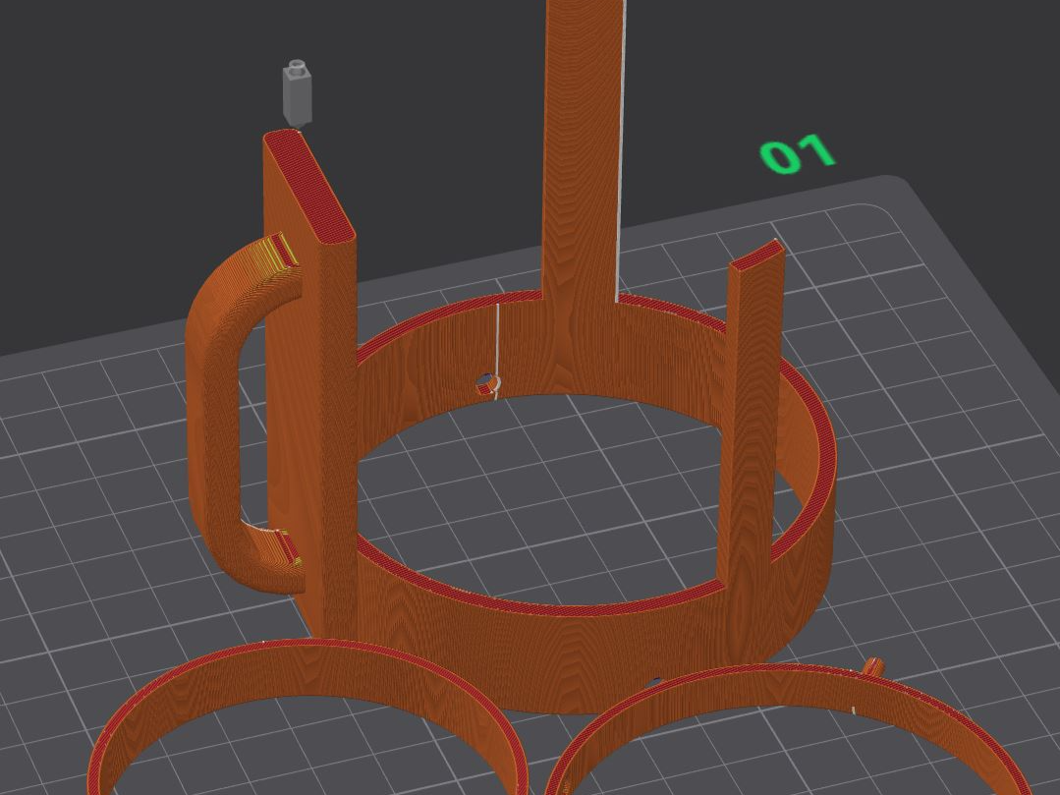Click the gray nozzle marker above the print
Viewport: 1060px width, 795px height.
(296, 93)
